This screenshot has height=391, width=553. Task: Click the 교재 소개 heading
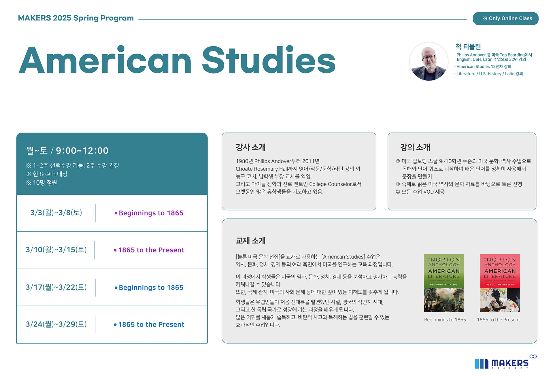pyautogui.click(x=250, y=241)
